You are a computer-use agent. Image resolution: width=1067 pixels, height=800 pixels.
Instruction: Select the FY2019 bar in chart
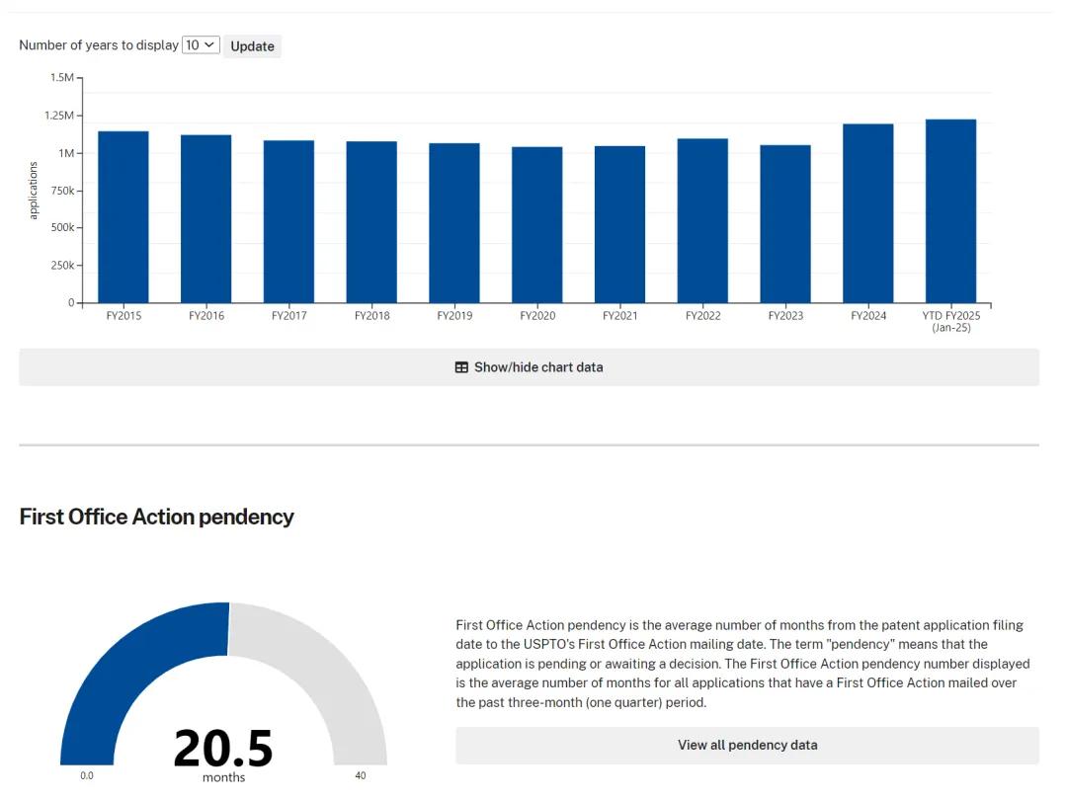click(x=454, y=223)
